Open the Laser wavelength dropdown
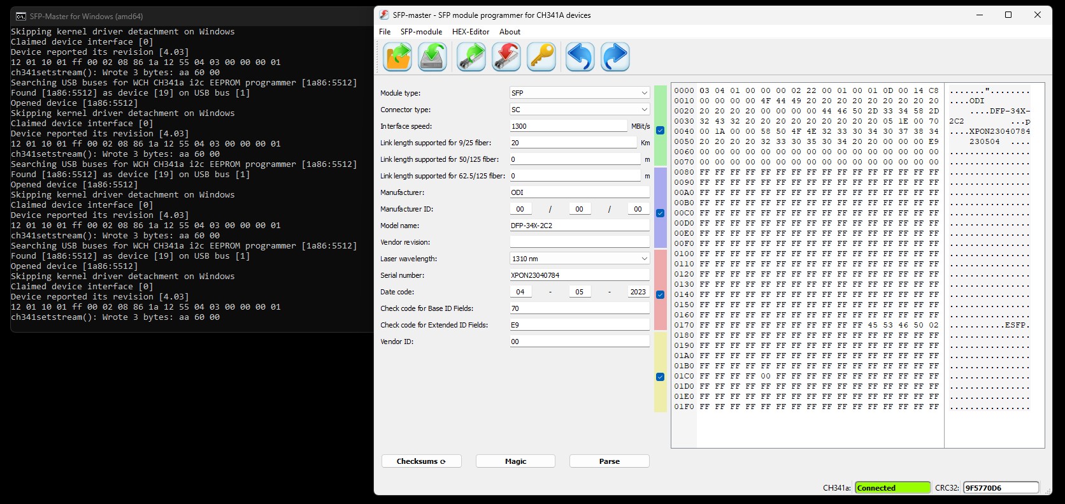Image resolution: width=1065 pixels, height=504 pixels. (x=579, y=259)
